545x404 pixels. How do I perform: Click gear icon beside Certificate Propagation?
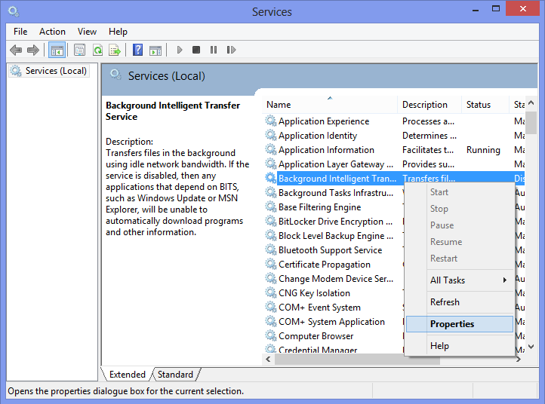(271, 264)
